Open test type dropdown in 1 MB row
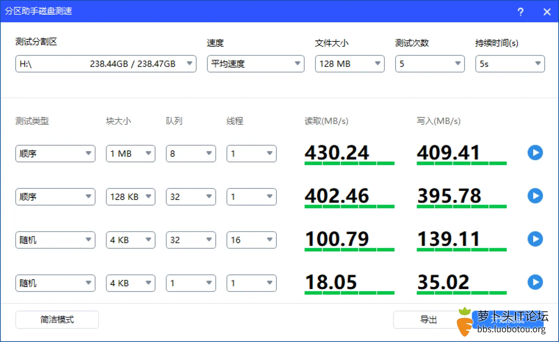Image resolution: width=559 pixels, height=342 pixels. 55,154
